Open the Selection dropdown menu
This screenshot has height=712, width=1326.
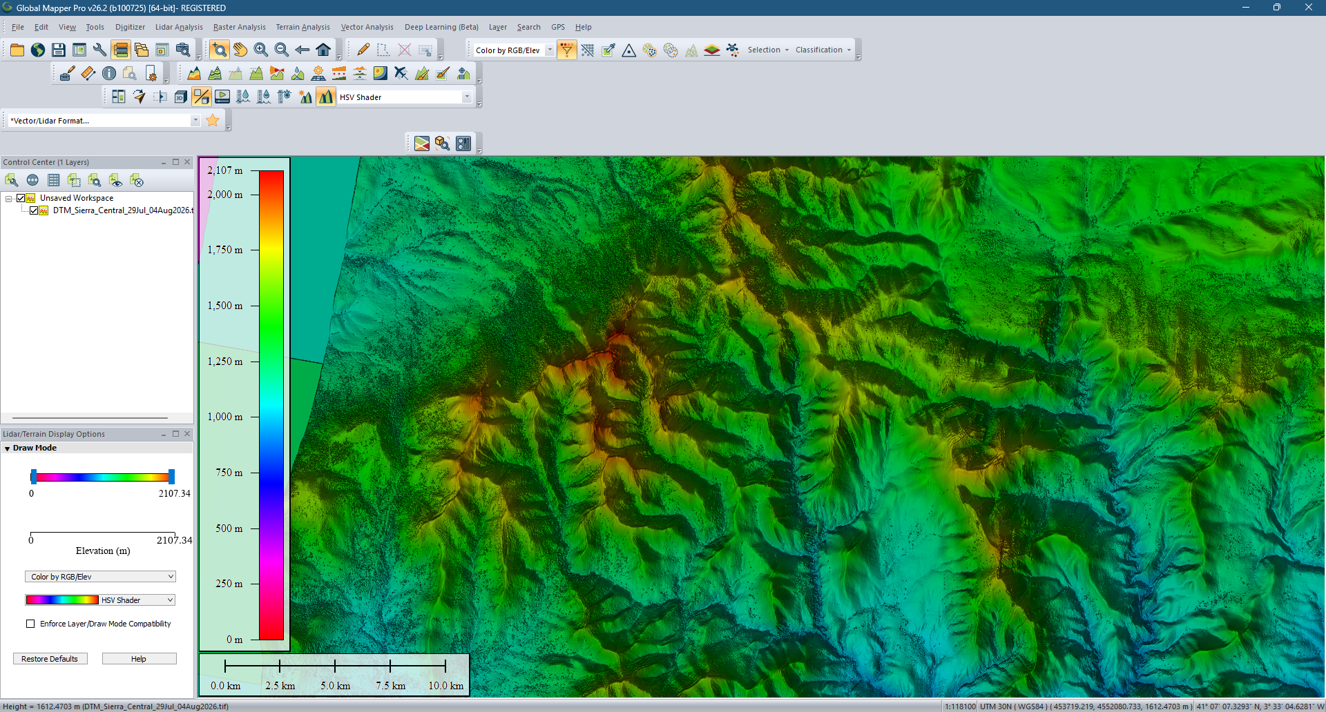click(x=768, y=50)
